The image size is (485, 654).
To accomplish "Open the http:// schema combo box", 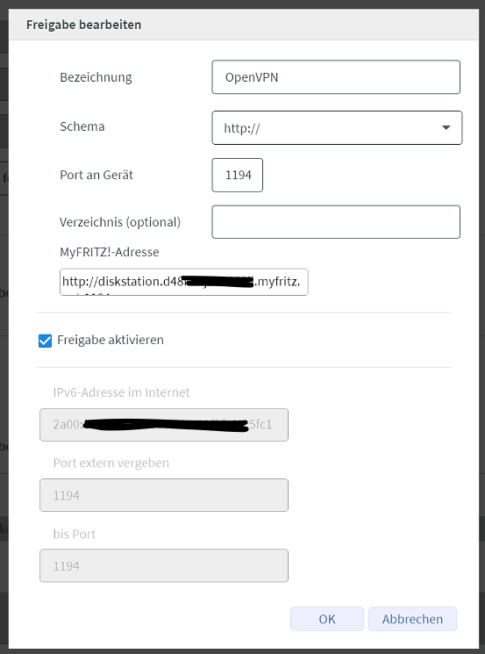I will (x=337, y=127).
